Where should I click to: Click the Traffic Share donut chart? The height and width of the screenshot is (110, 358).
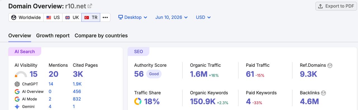coord(138,101)
